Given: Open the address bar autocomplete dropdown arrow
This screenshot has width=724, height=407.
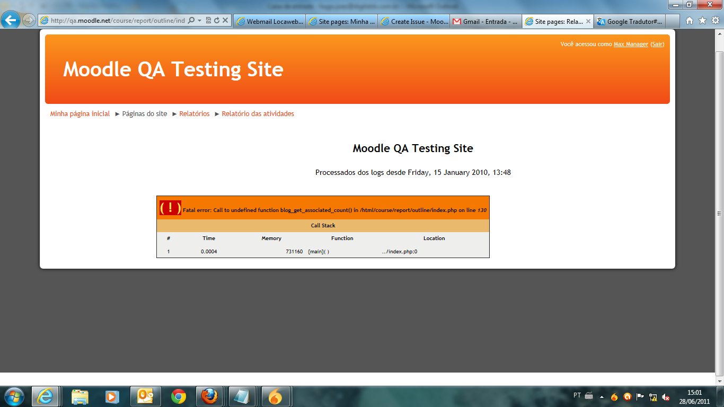Looking at the screenshot, I should (199, 21).
